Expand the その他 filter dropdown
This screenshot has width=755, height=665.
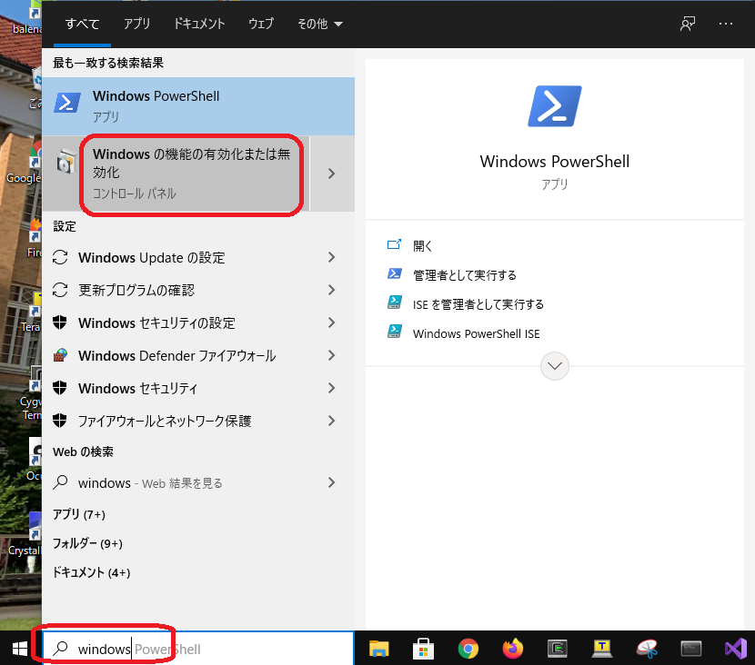[x=320, y=24]
